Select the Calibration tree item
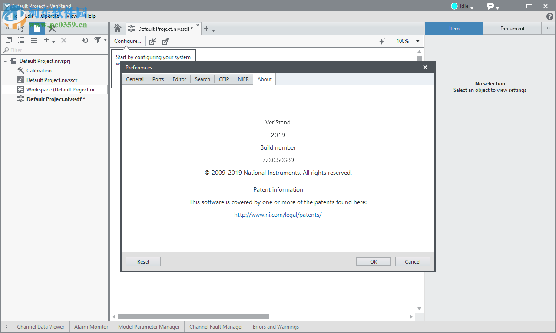 pyautogui.click(x=39, y=71)
